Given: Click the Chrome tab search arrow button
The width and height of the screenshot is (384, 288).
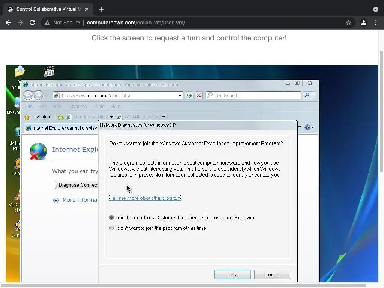Looking at the screenshot, I should pyautogui.click(x=376, y=9).
